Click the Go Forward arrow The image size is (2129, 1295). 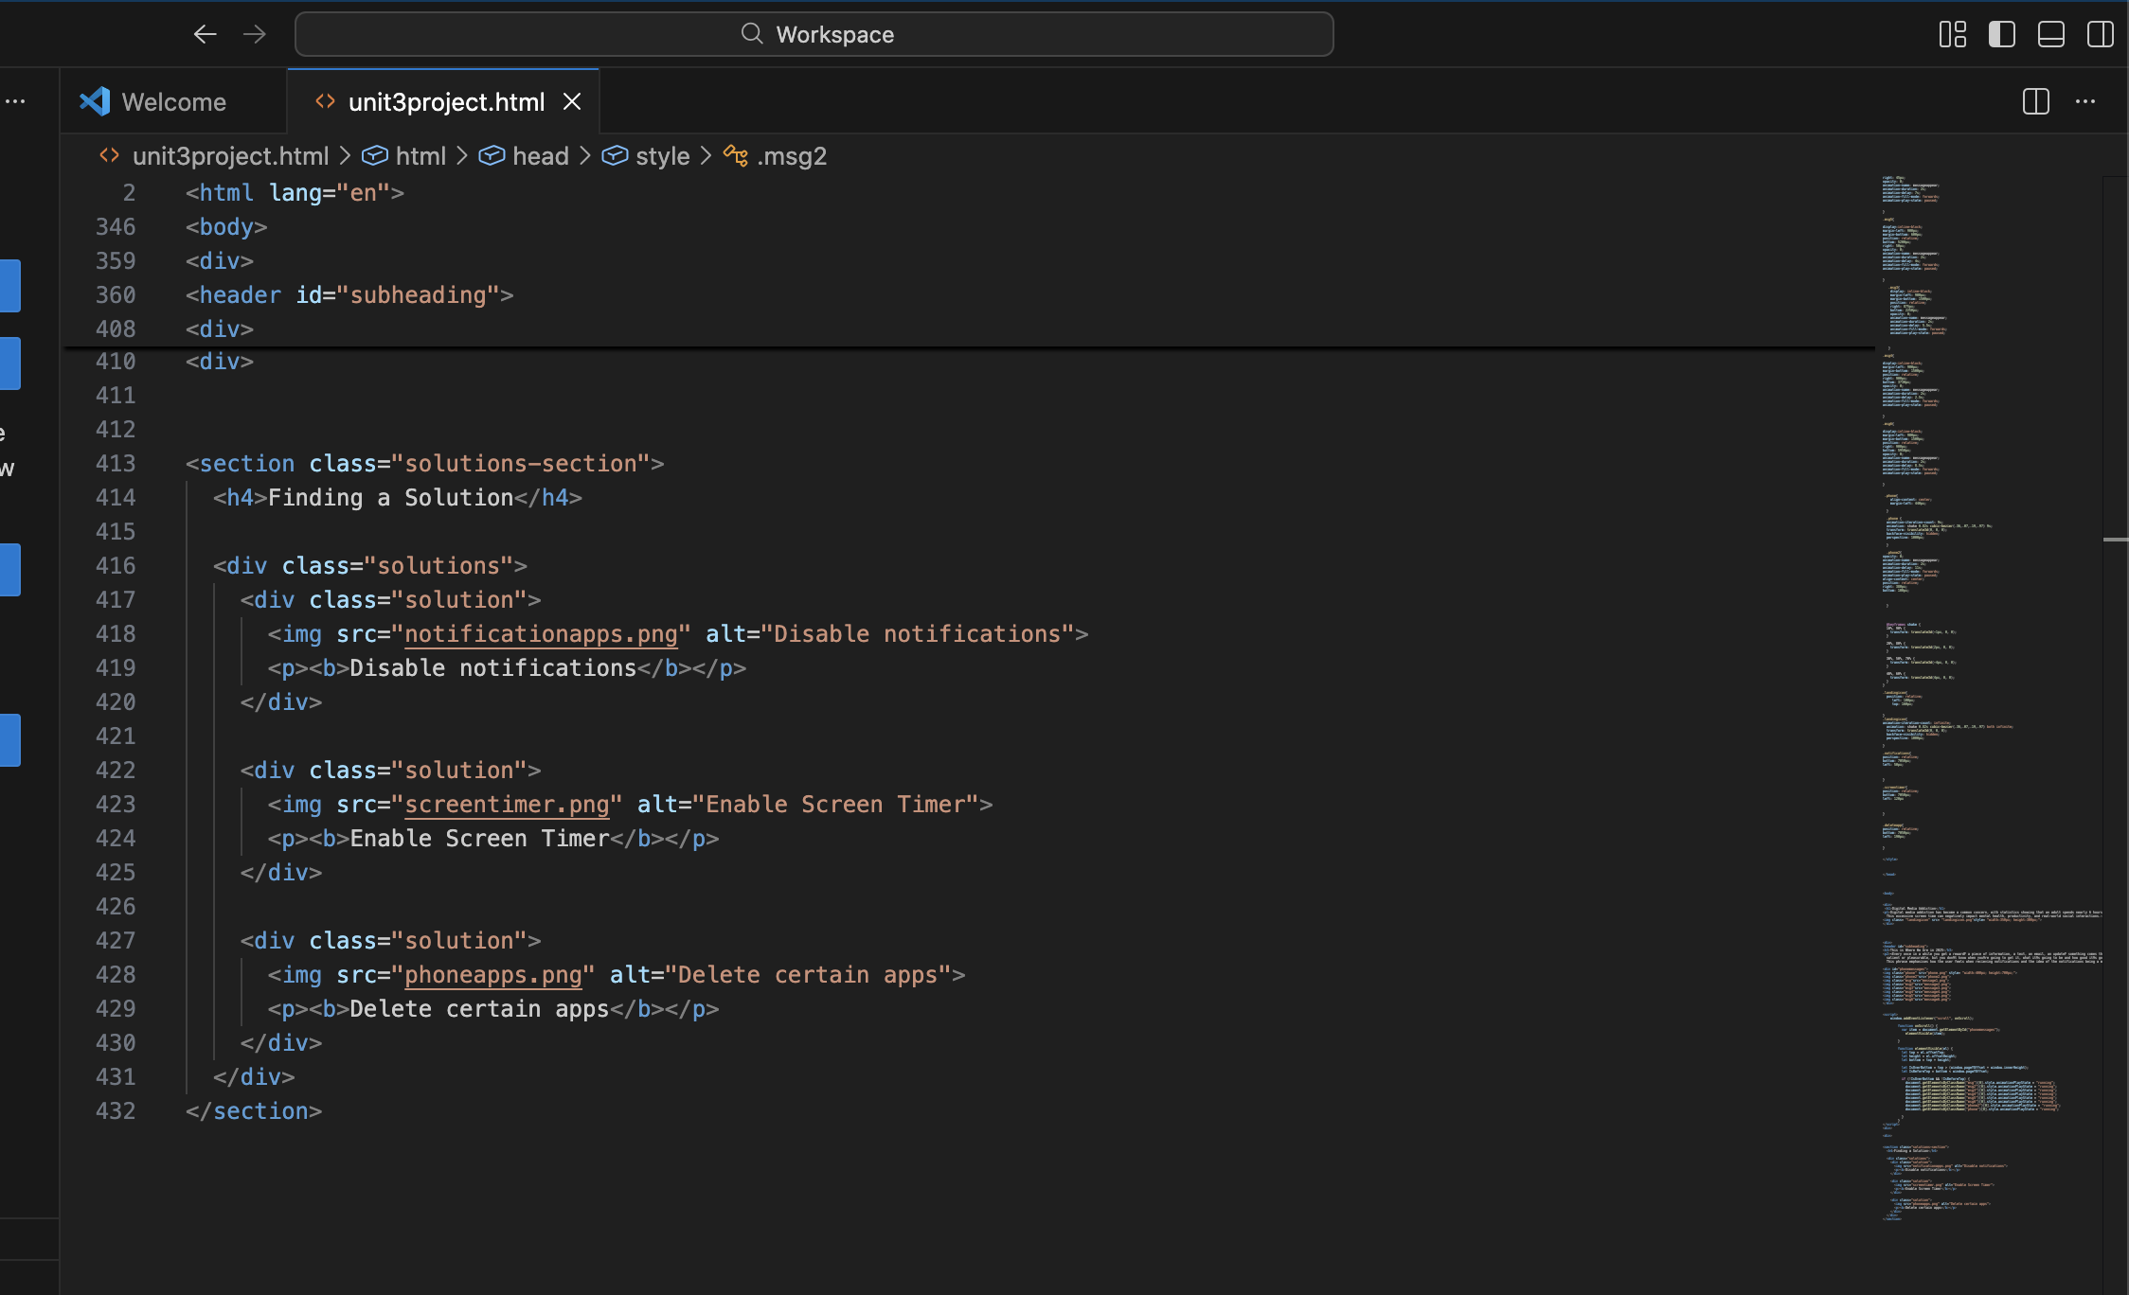pos(255,35)
